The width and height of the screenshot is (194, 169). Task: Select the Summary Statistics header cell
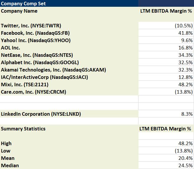coord(23,129)
